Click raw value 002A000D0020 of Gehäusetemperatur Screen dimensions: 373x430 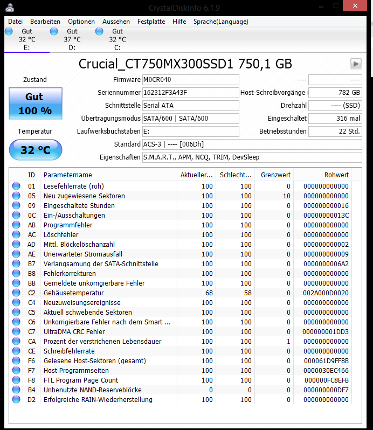tap(326, 293)
